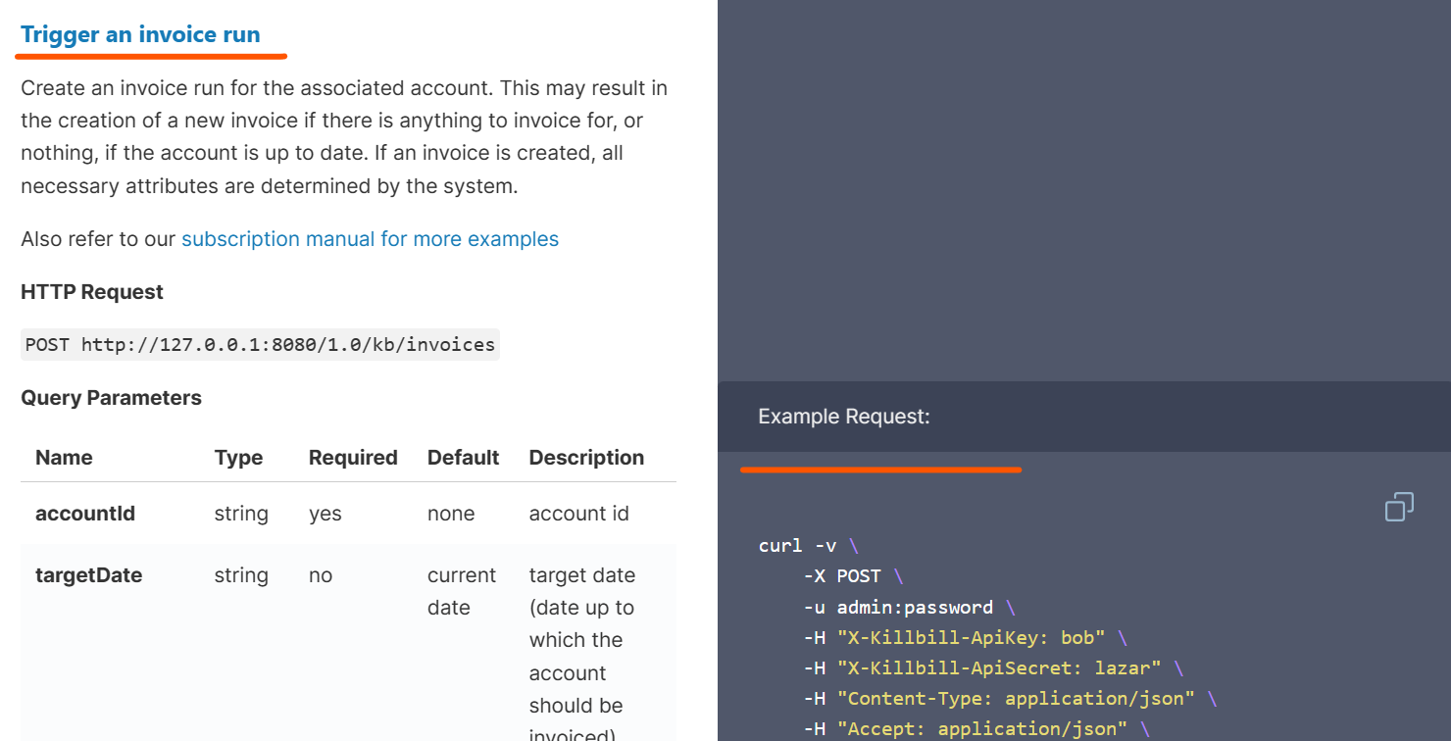Open the subscription manual for more examples link
The height and width of the screenshot is (741, 1451).
pos(370,238)
